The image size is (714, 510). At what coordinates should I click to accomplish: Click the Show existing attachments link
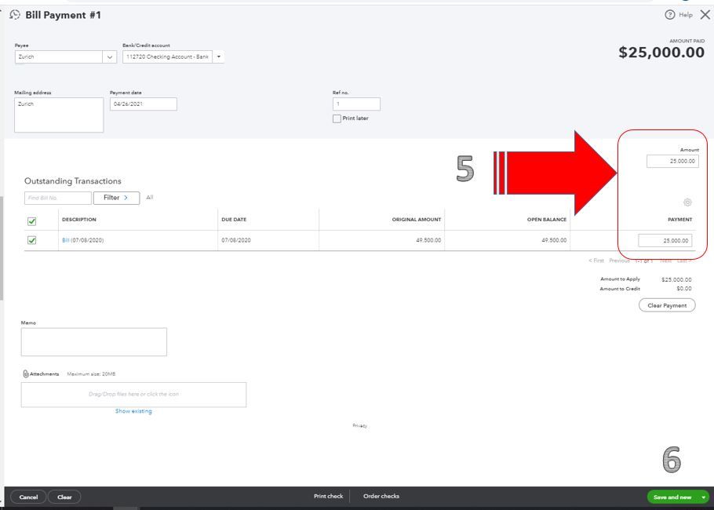[133, 410]
